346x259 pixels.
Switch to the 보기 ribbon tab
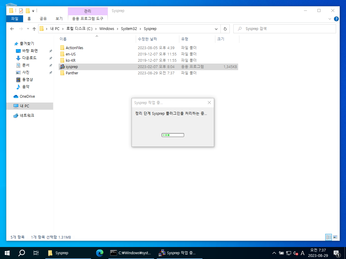(59, 19)
